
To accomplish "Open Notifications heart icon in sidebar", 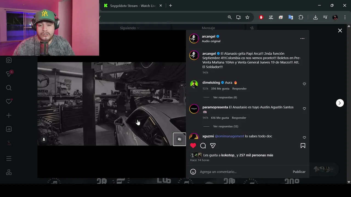I will 9,102.
